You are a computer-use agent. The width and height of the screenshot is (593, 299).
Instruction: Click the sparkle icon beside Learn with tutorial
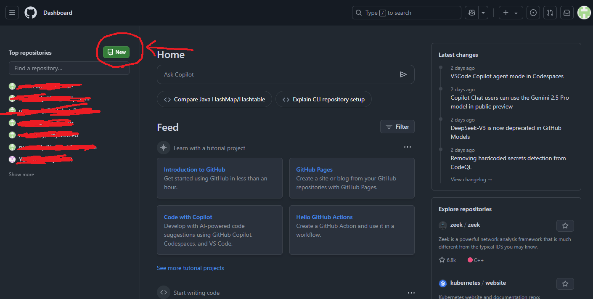coord(164,148)
